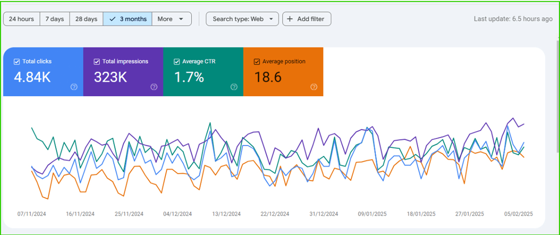Click the vertical scrollbar on the right edge
This screenshot has width=560, height=235.
tap(558, 96)
